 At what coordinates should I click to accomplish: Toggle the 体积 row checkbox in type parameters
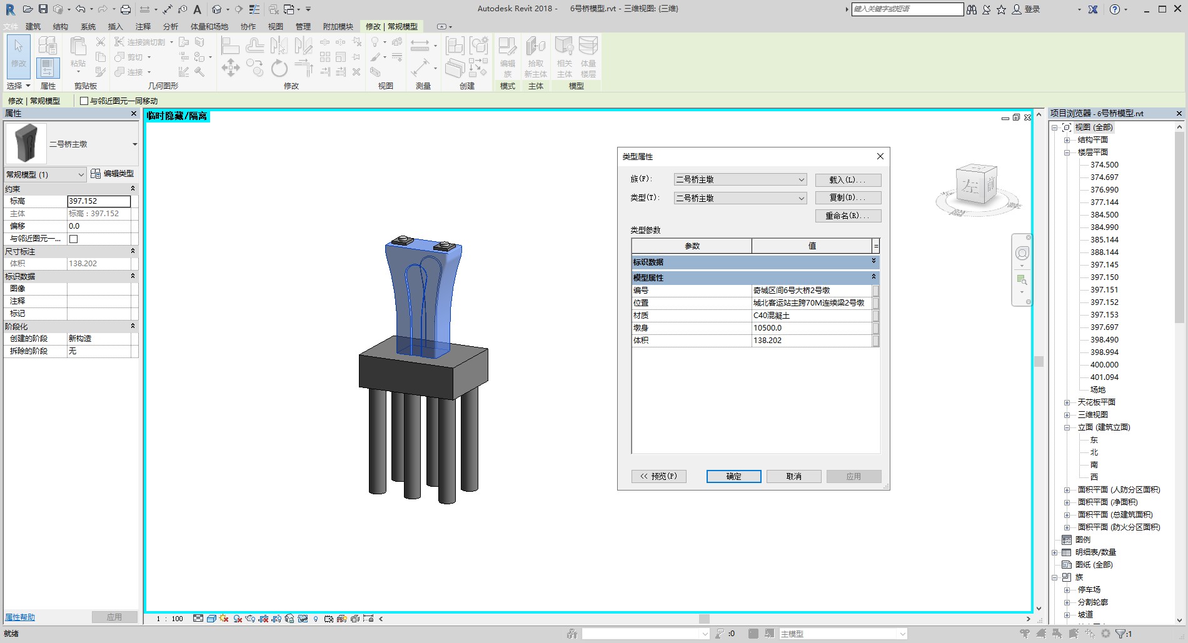tap(875, 341)
